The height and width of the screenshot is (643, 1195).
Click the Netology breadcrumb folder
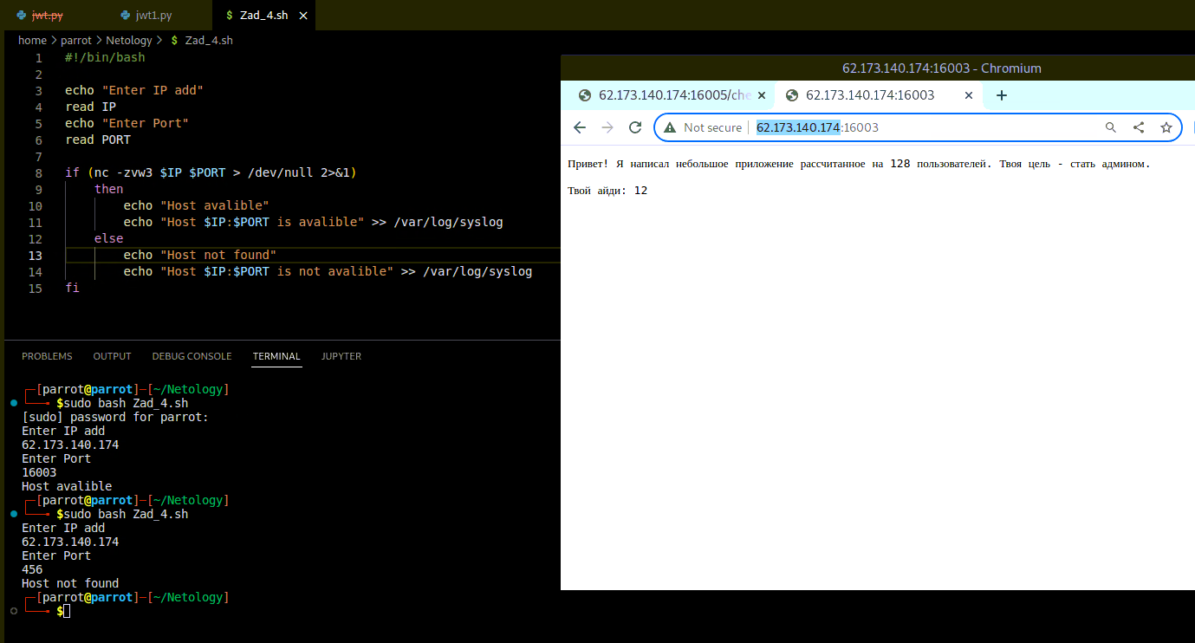[x=129, y=40]
